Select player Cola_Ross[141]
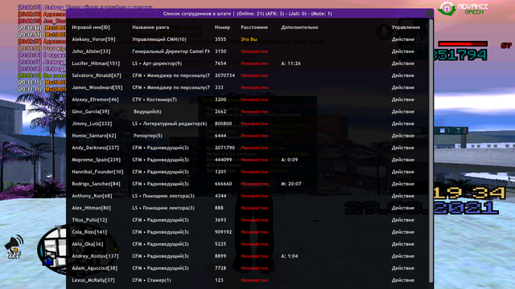Screen dimensions: 515x289 click(x=89, y=232)
